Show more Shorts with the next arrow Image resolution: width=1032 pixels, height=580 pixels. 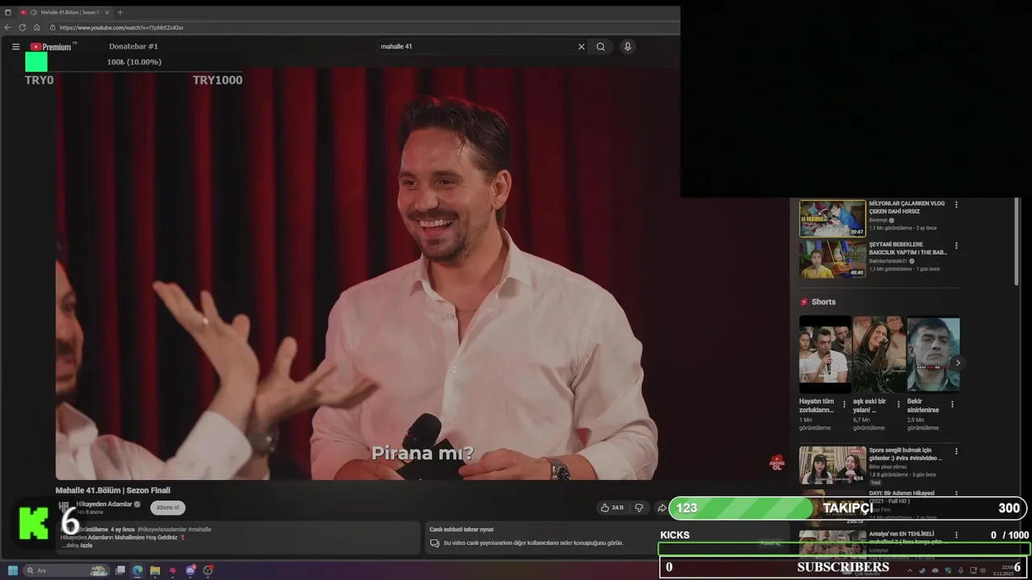tap(957, 362)
